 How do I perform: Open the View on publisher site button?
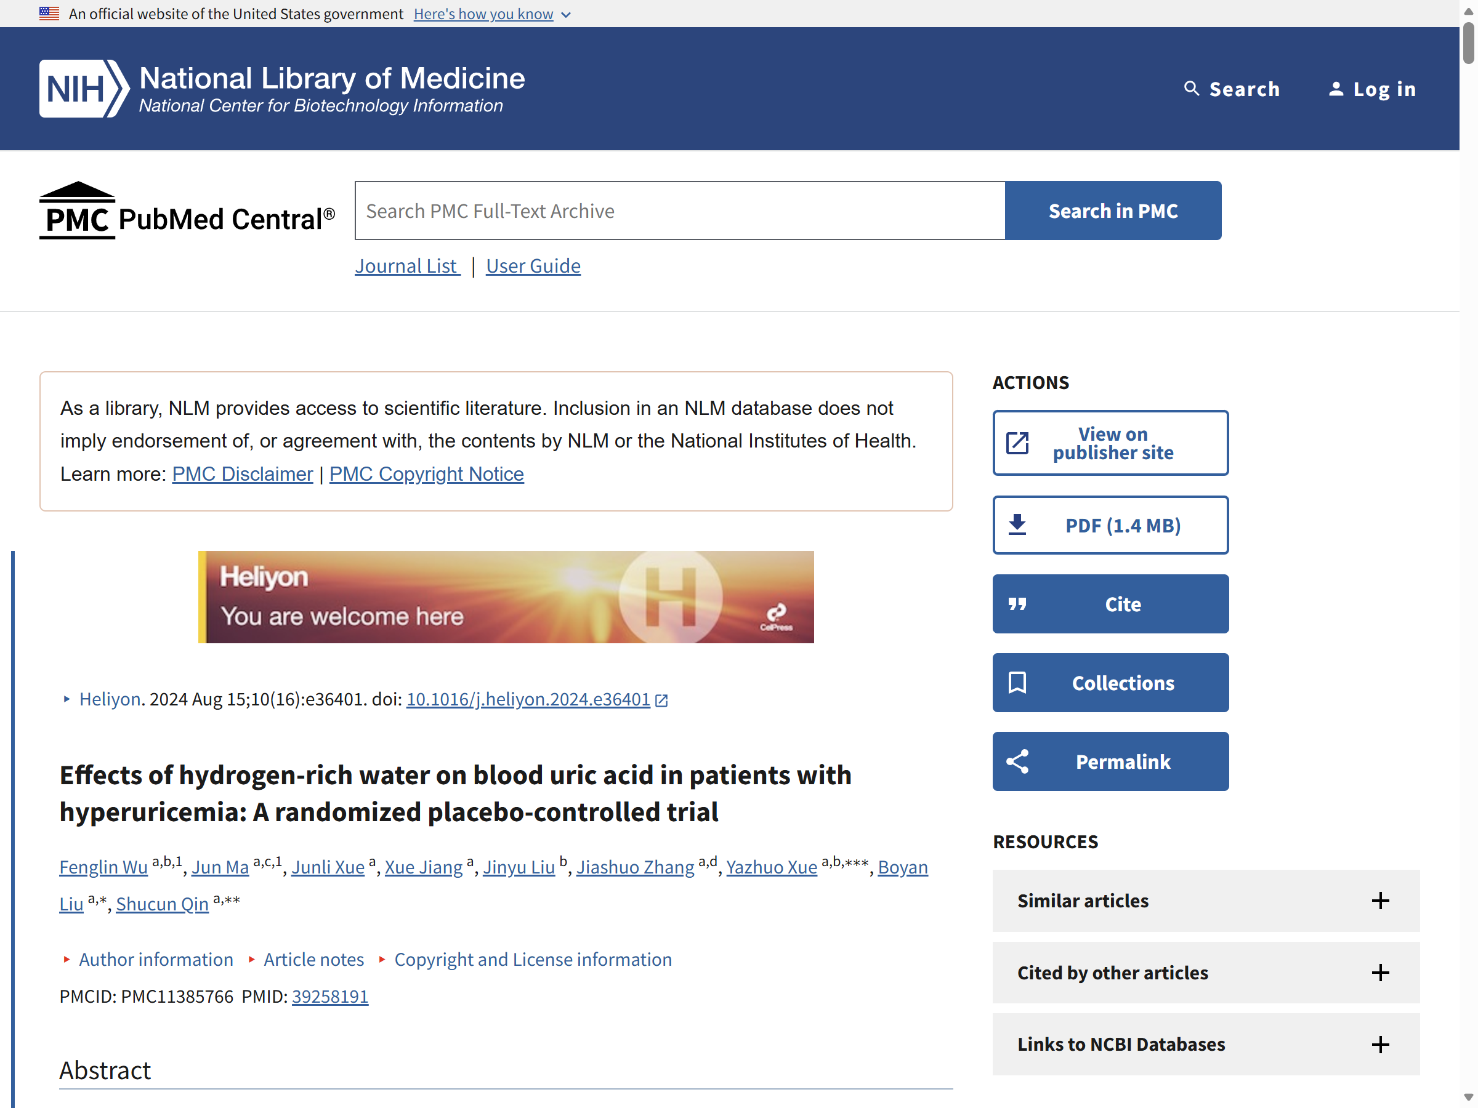tap(1110, 443)
